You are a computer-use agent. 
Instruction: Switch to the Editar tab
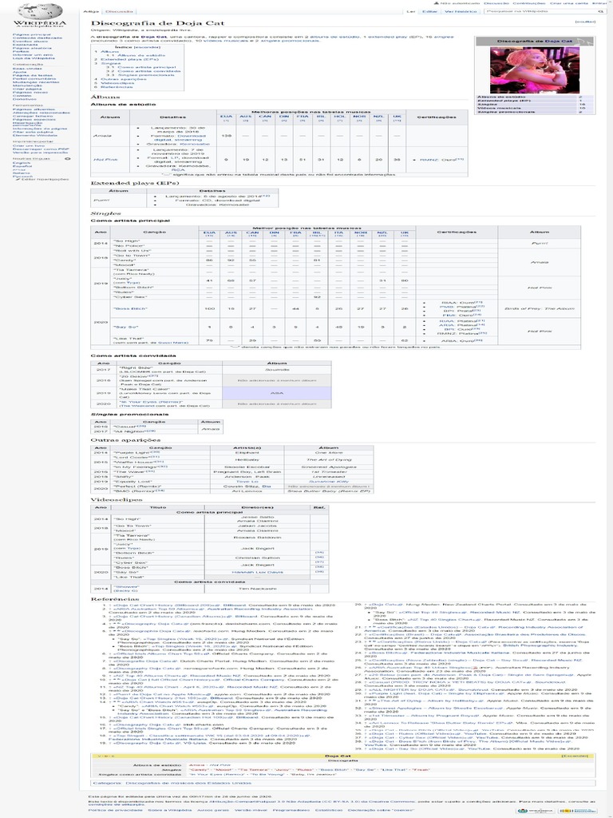pos(429,11)
